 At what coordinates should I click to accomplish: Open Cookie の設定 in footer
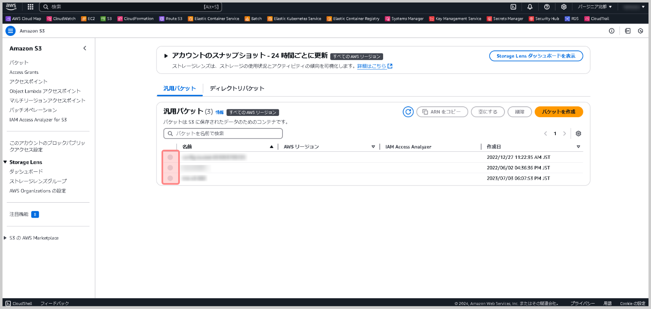point(633,304)
